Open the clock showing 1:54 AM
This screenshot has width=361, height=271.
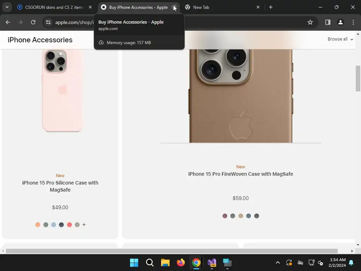337,263
